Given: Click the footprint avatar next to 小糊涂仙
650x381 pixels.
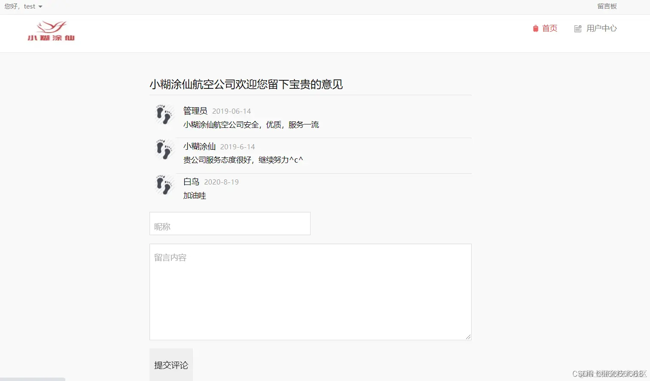Looking at the screenshot, I should pos(164,150).
